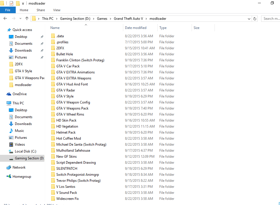This screenshot has width=280, height=205.
Task: Select Quick access in navigation pane
Action: [22, 30]
